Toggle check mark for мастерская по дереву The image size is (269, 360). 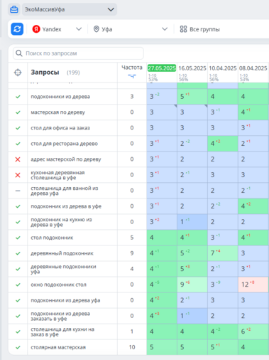18,112
